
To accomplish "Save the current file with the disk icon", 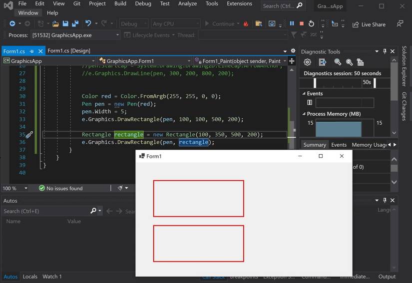I will click(x=65, y=24).
